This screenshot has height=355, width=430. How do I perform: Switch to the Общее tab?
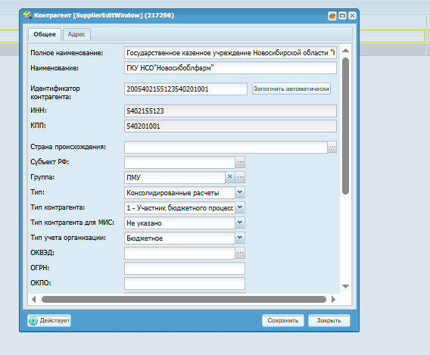pyautogui.click(x=45, y=35)
